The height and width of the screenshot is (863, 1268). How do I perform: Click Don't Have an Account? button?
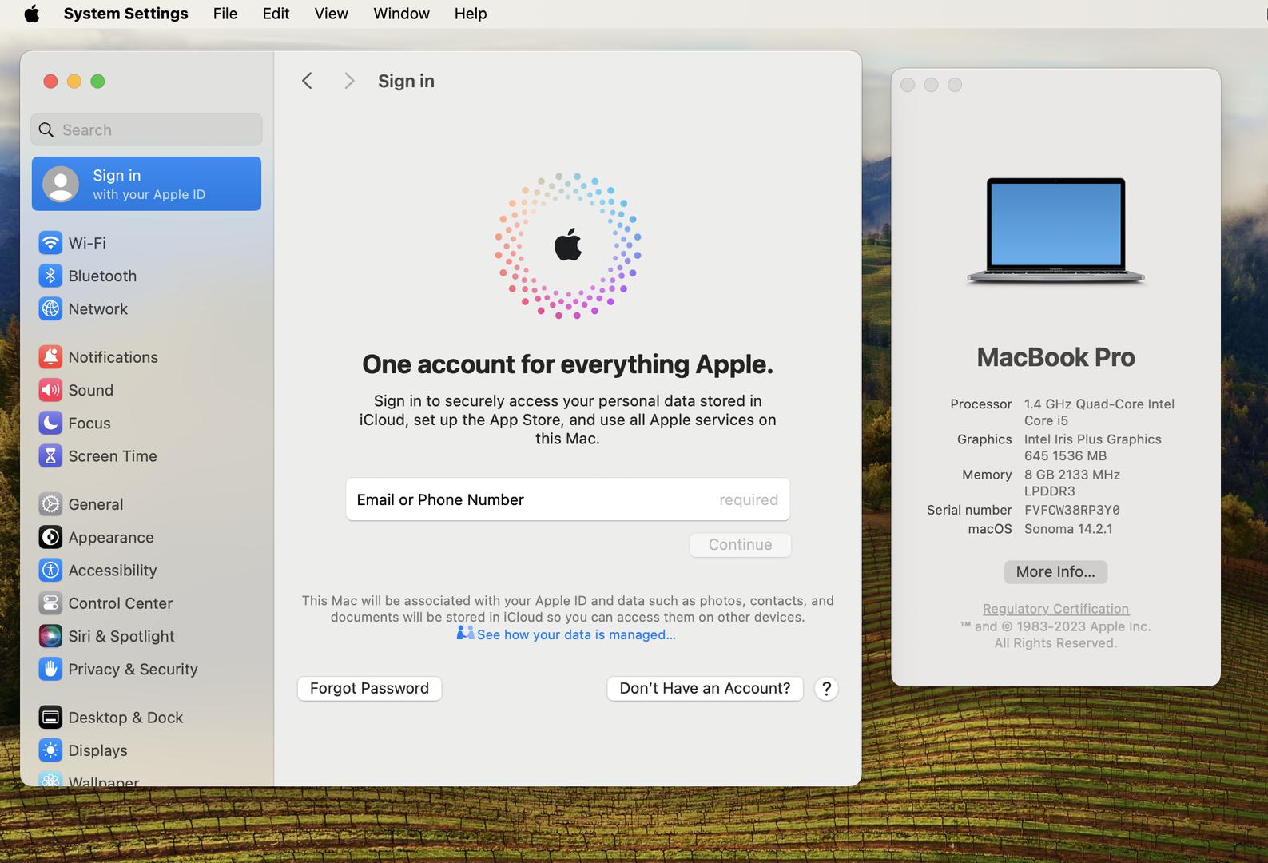(x=705, y=689)
